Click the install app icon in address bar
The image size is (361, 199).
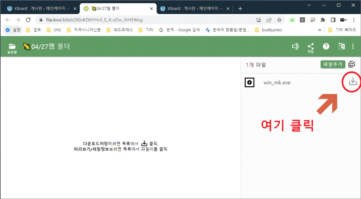click(259, 20)
